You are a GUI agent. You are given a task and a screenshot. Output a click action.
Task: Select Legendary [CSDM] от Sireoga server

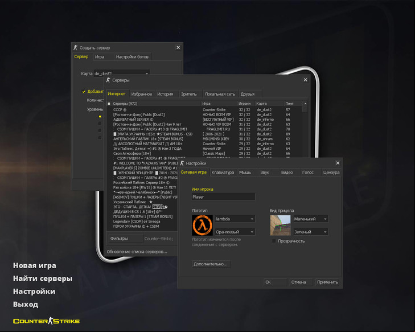(142, 222)
